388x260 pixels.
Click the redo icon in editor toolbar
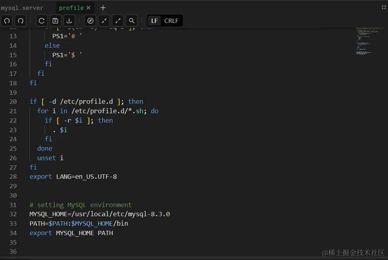[20, 21]
